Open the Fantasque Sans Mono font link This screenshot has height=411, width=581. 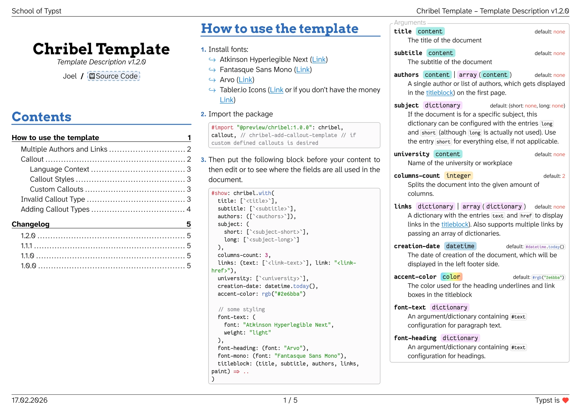click(303, 70)
